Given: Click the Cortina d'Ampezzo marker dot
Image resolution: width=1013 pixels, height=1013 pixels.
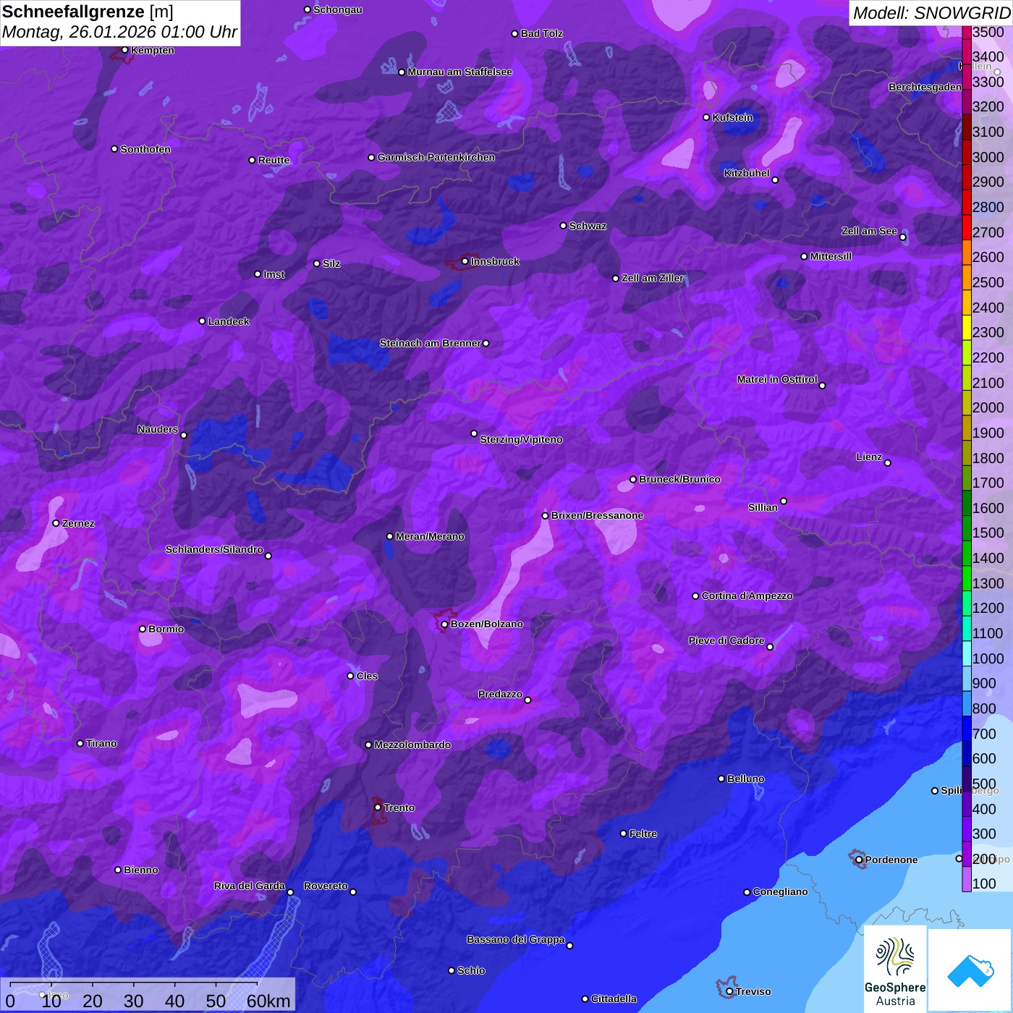Looking at the screenshot, I should click(695, 596).
